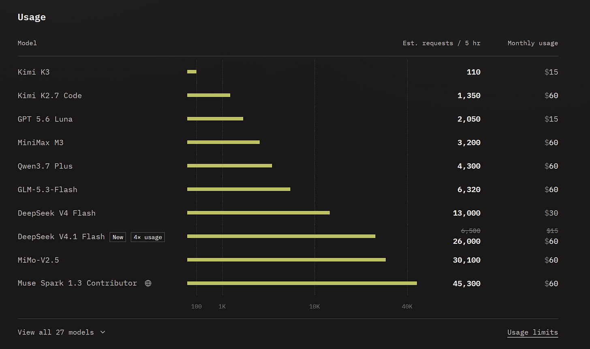Click the 13,000 requests value
The height and width of the screenshot is (349, 590).
pyautogui.click(x=466, y=213)
